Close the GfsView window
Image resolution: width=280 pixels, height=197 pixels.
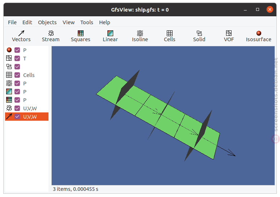tap(270, 9)
